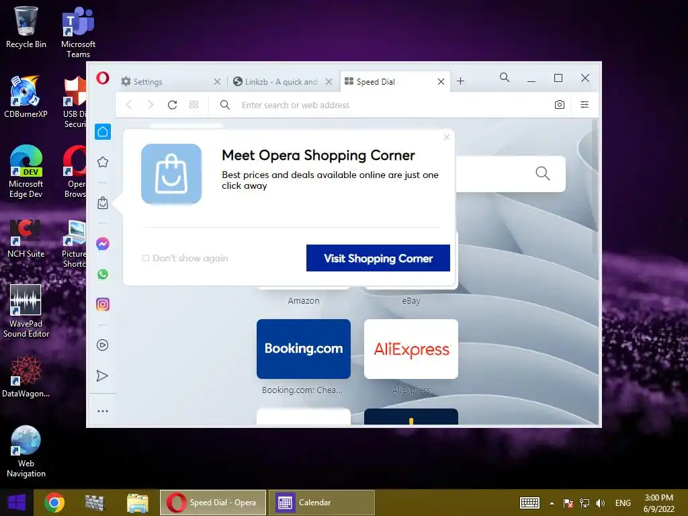Click the eBay tile label

click(411, 301)
